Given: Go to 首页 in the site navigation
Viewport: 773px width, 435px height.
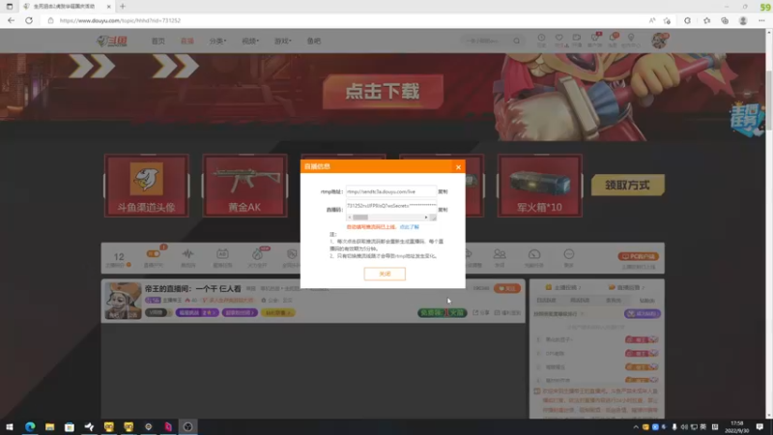Looking at the screenshot, I should 158,41.
